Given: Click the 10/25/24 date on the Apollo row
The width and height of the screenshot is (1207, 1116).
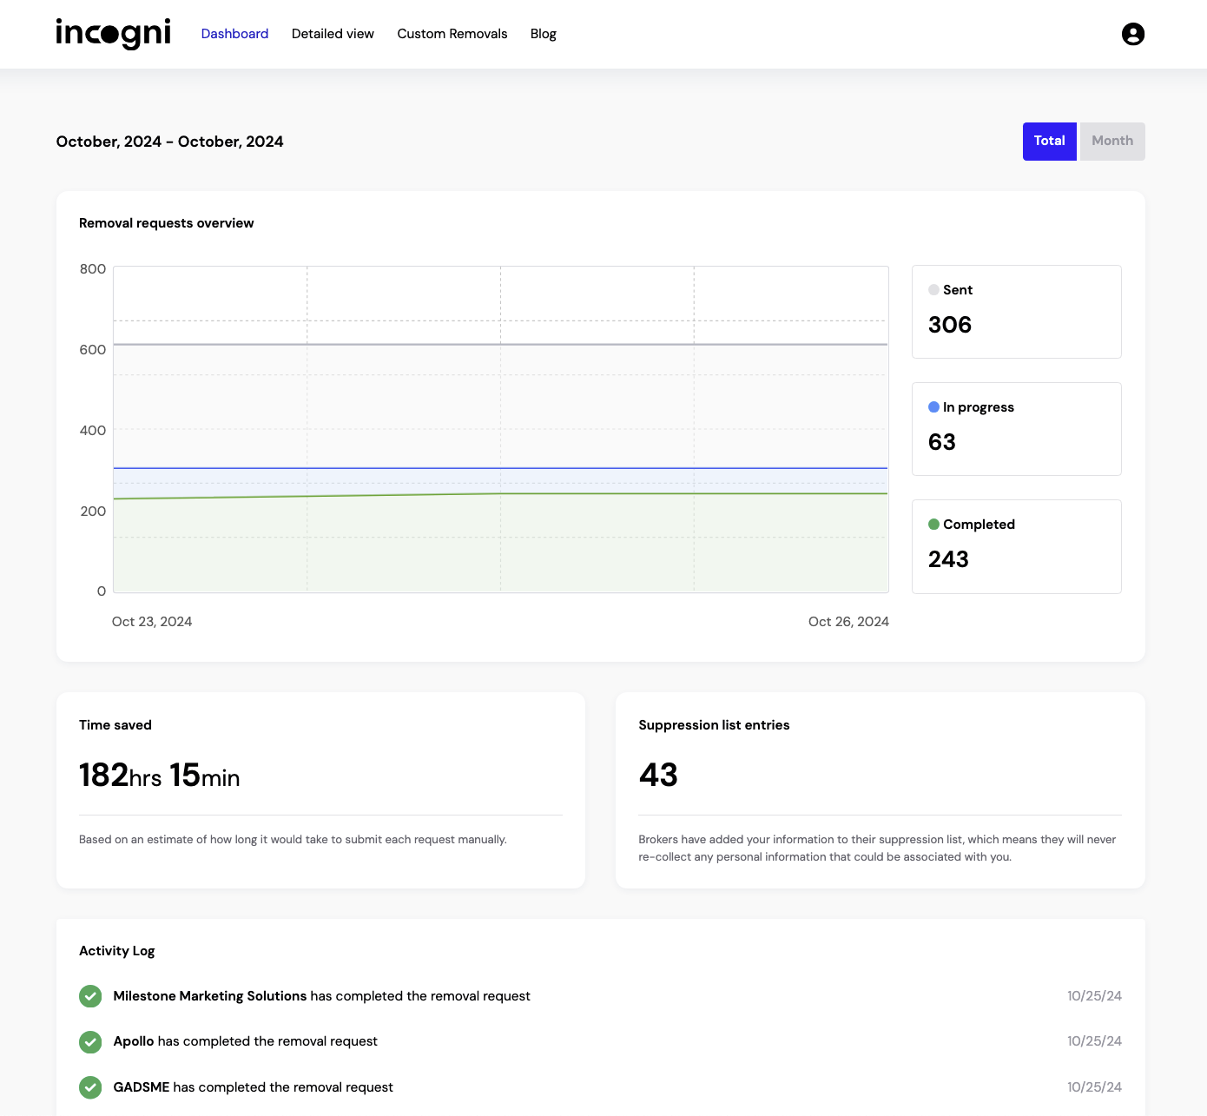Looking at the screenshot, I should 1094,1041.
